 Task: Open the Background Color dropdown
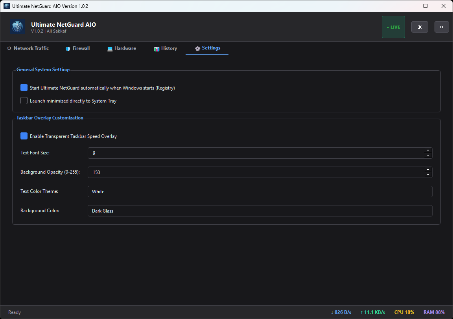[x=260, y=211]
